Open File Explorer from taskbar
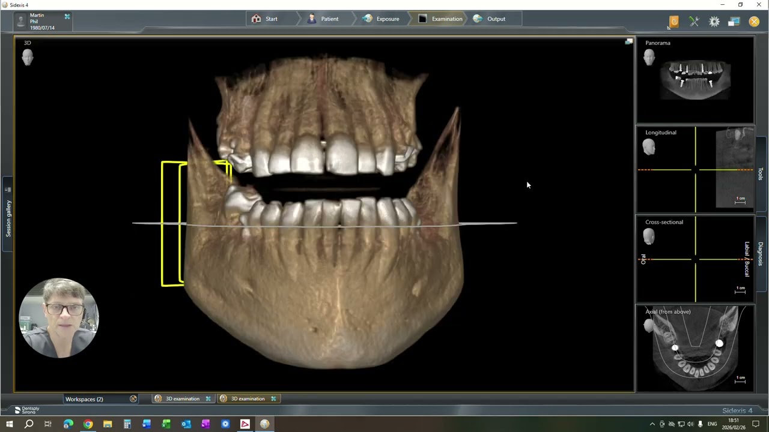The width and height of the screenshot is (769, 432). (x=108, y=424)
